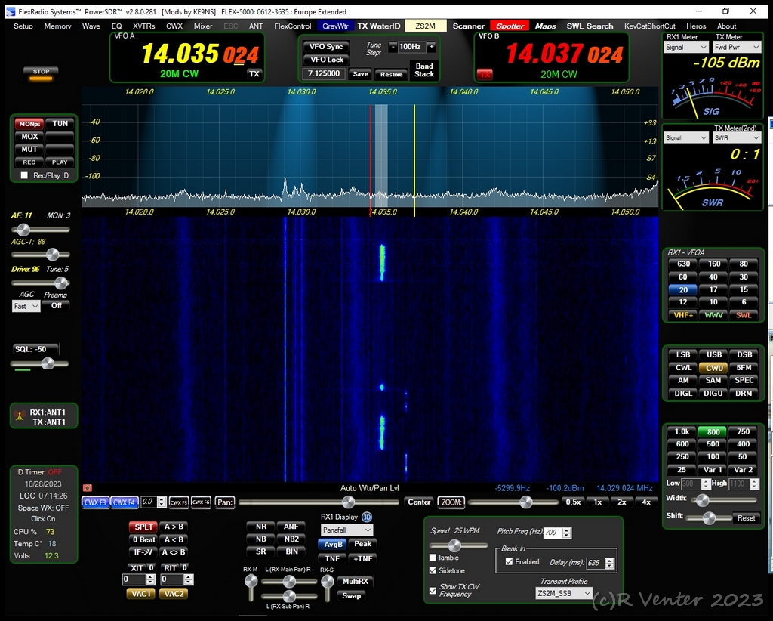Click the ZOOM slider handle
The image size is (773, 621).
[x=525, y=502]
